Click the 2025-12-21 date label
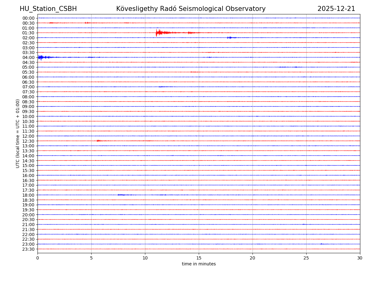The width and height of the screenshot is (375, 281). (x=336, y=9)
